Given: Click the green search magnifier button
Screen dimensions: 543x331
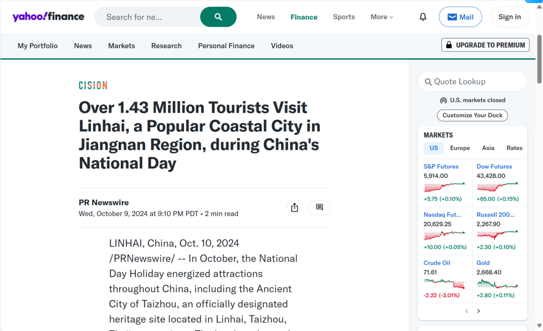Looking at the screenshot, I should point(218,17).
